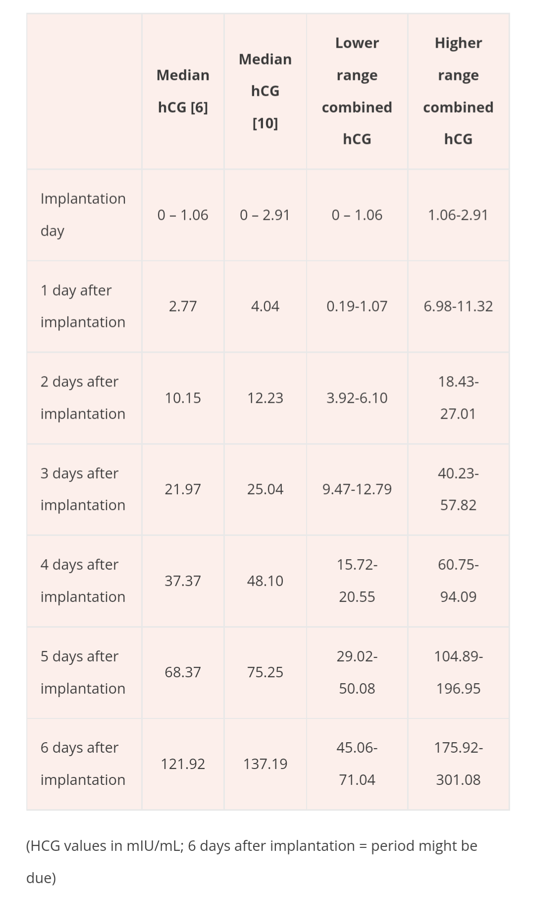Select the 48.10 table cell
The image size is (533, 902).
[265, 581]
